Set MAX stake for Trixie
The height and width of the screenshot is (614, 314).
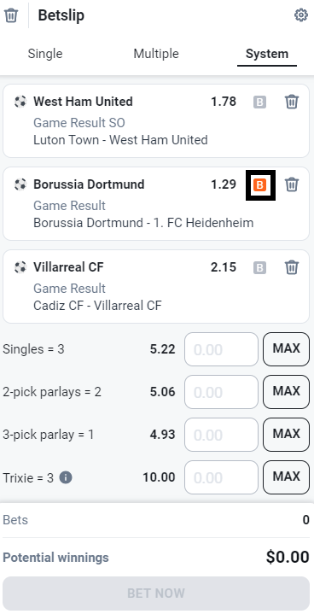pos(286,477)
